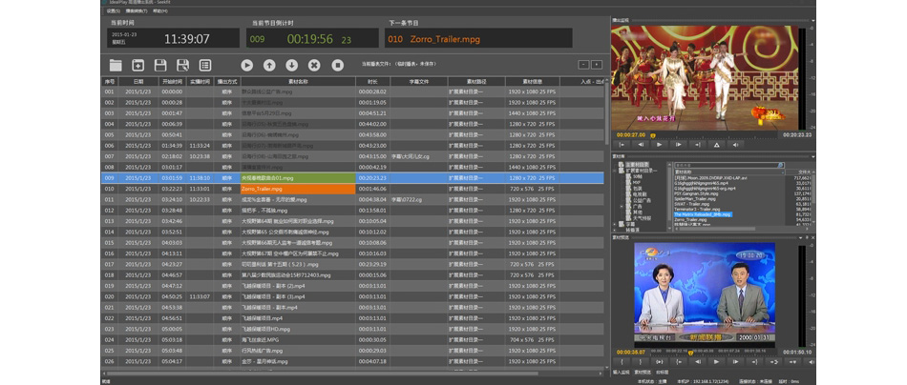
Task: Go to out-point in material preview
Action: point(754,362)
